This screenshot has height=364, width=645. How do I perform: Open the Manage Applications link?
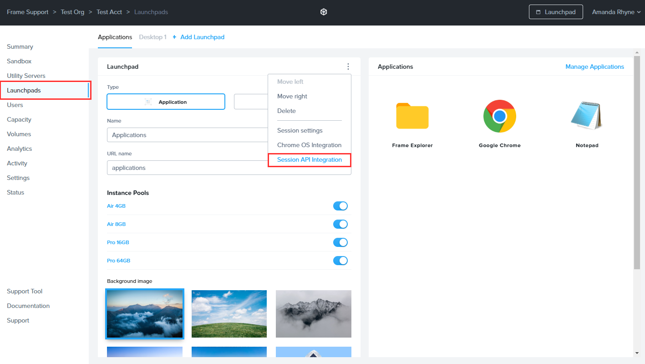coord(594,67)
